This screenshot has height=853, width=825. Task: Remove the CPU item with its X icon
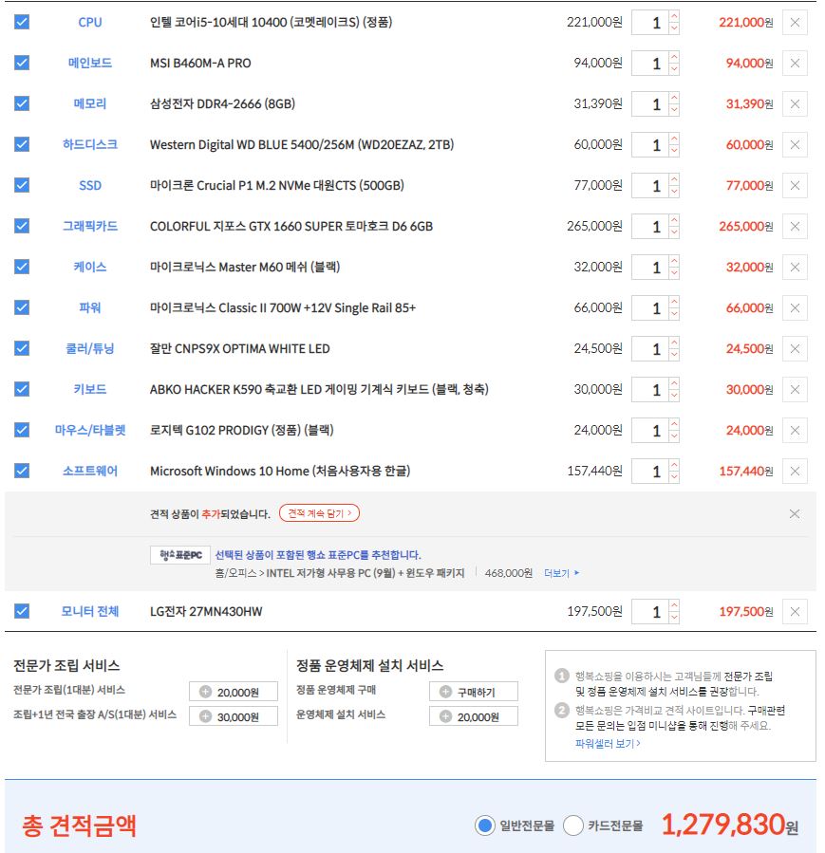point(795,23)
